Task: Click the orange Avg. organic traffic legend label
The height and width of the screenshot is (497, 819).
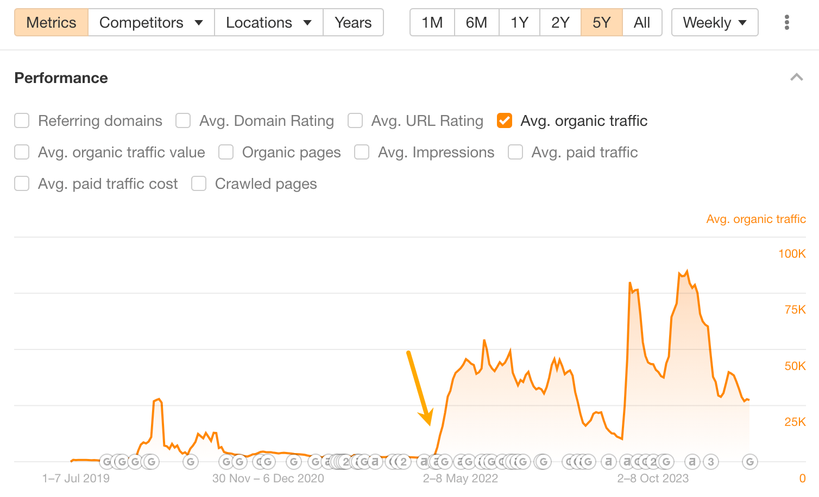Action: [x=756, y=219]
